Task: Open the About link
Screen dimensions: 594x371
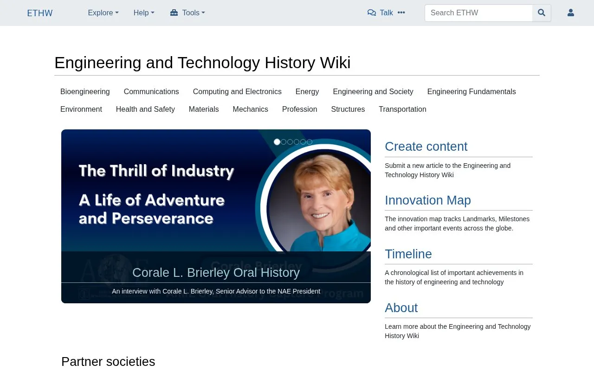Action: (401, 308)
